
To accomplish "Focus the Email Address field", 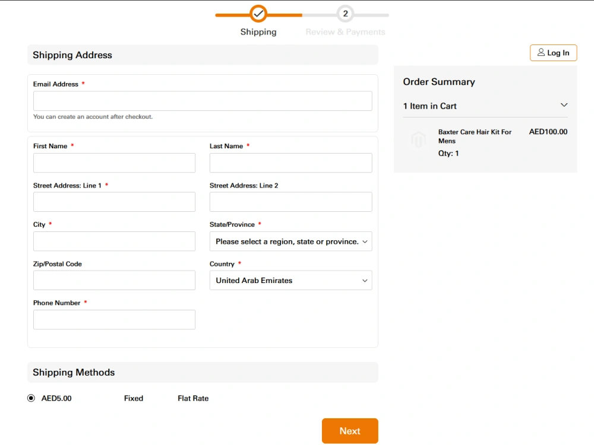I will [x=203, y=101].
